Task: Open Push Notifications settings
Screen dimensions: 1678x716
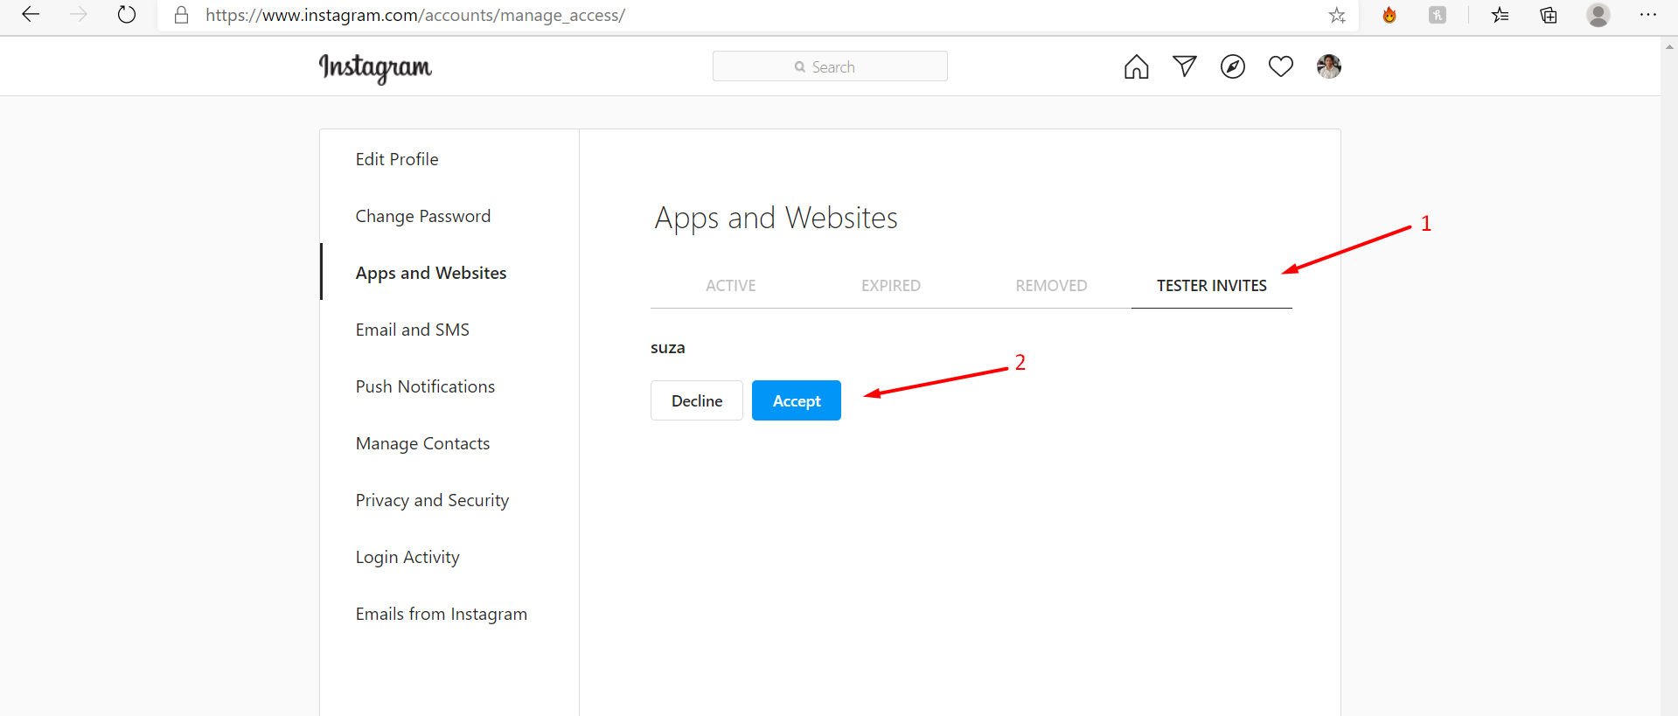Action: click(425, 386)
